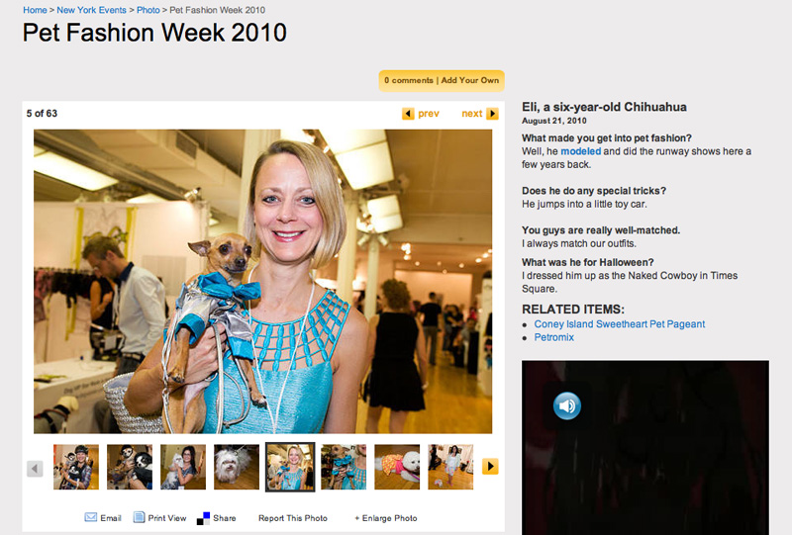Click the 0 comments Add Your Own button
Viewport: 792px width, 535px height.
tap(442, 81)
